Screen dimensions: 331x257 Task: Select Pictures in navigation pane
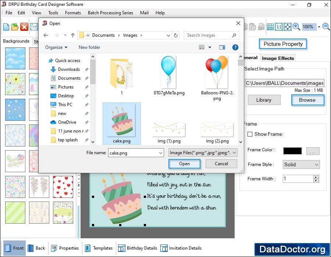pyautogui.click(x=66, y=87)
